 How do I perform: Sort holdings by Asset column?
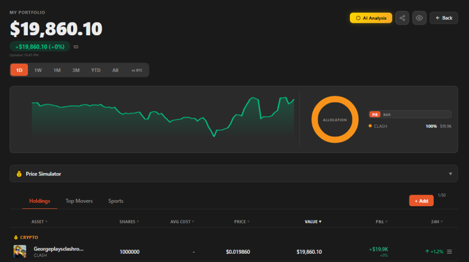click(x=39, y=222)
